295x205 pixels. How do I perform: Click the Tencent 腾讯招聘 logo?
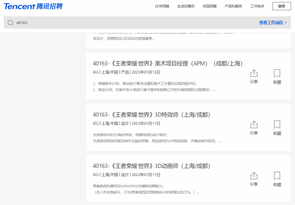click(33, 6)
